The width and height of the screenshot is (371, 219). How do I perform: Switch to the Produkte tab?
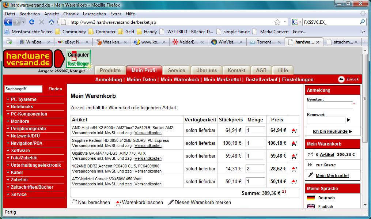point(110,70)
